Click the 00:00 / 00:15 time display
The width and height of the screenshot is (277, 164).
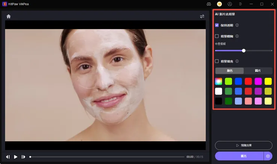[x=195, y=157]
